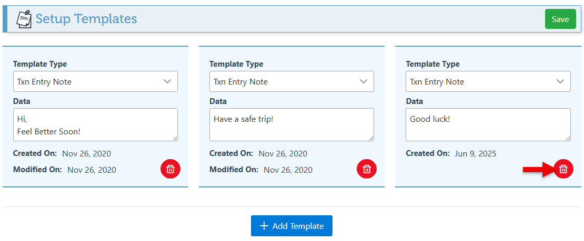This screenshot has width=584, height=241.
Task: Click resize grip on "Have a safe trip!" box
Action: (370, 138)
